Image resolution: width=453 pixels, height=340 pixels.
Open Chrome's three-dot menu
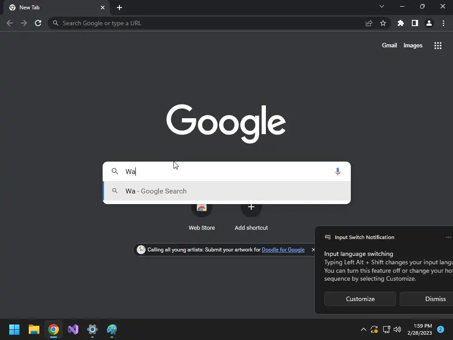point(443,23)
